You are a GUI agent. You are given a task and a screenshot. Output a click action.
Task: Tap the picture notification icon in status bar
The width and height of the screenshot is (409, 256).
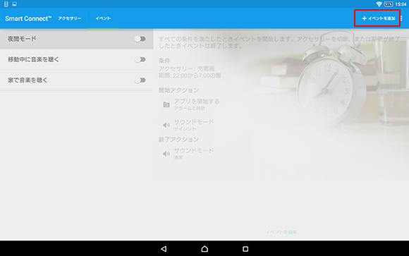click(x=14, y=4)
